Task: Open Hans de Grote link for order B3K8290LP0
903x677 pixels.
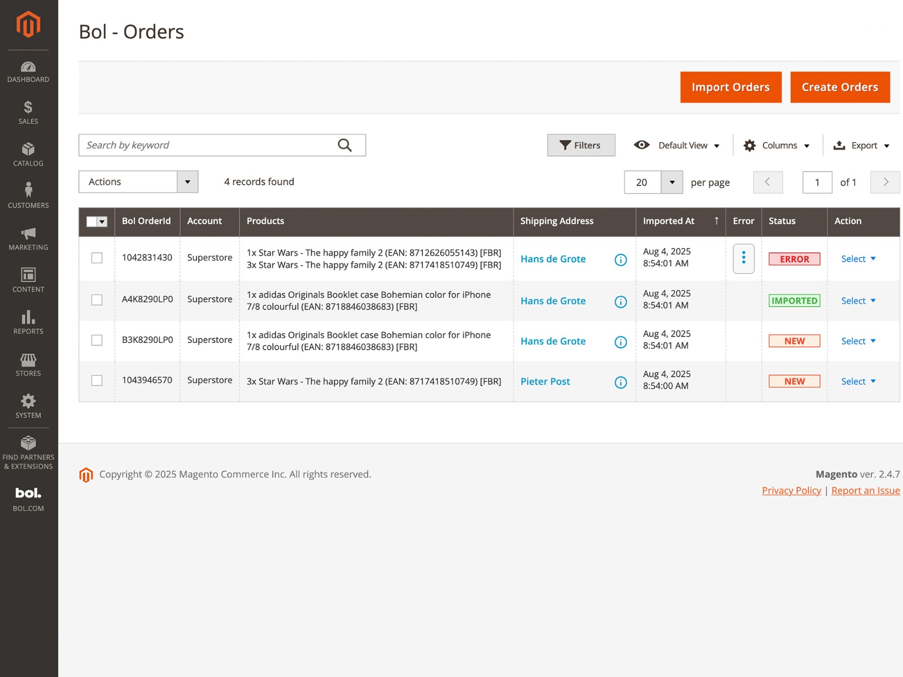Action: [x=553, y=341]
